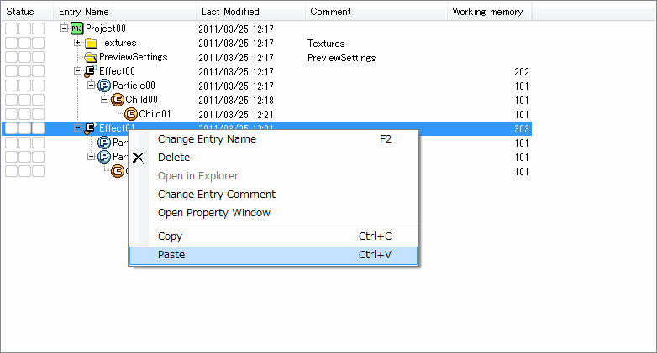The height and width of the screenshot is (353, 657).
Task: Select the Child01 entry name
Action: (155, 114)
